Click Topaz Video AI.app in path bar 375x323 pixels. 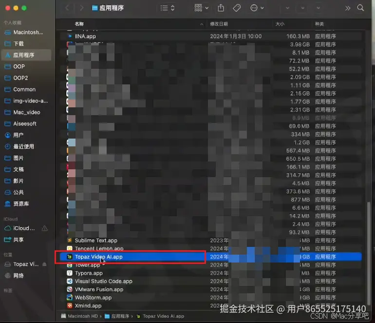(x=160, y=316)
